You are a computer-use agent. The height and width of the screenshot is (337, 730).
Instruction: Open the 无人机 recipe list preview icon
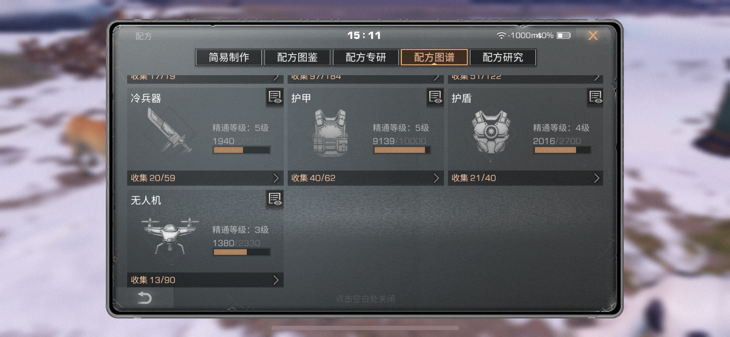274,199
